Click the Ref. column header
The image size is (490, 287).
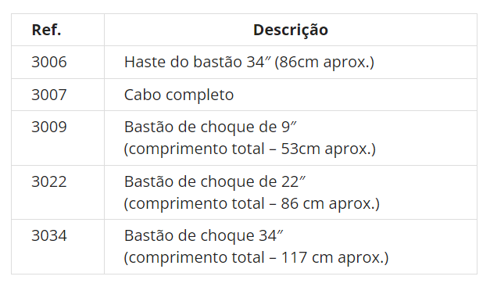pos(46,30)
